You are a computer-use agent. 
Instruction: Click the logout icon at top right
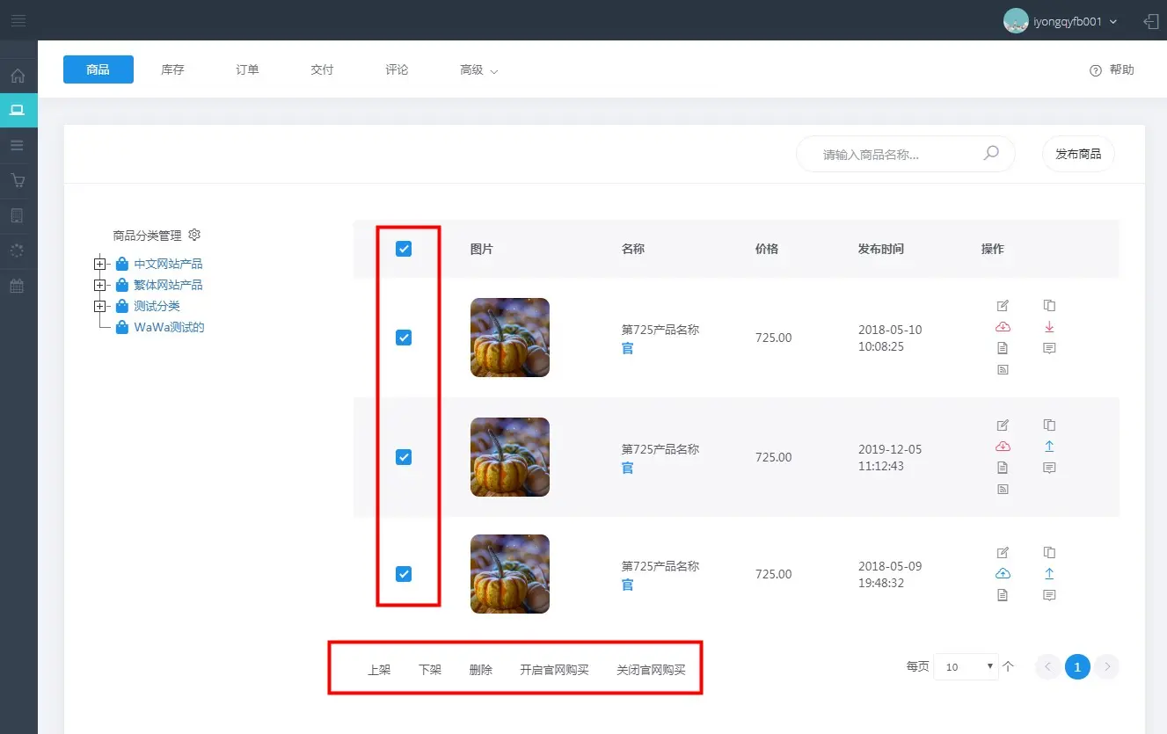pyautogui.click(x=1150, y=21)
